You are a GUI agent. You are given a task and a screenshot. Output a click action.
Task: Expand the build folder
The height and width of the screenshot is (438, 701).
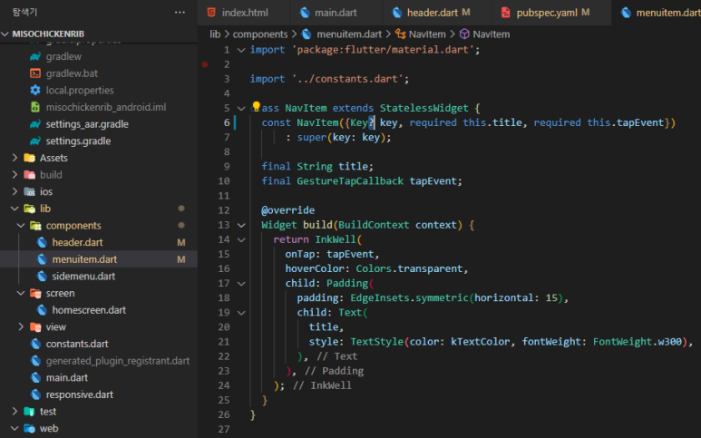coord(15,175)
